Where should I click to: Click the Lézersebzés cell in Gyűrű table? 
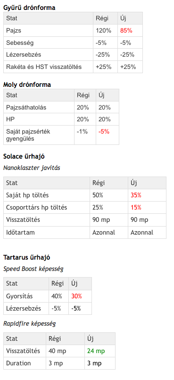24,55
